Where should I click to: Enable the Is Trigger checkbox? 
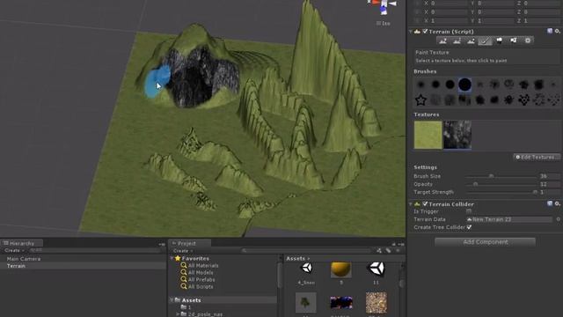469,211
